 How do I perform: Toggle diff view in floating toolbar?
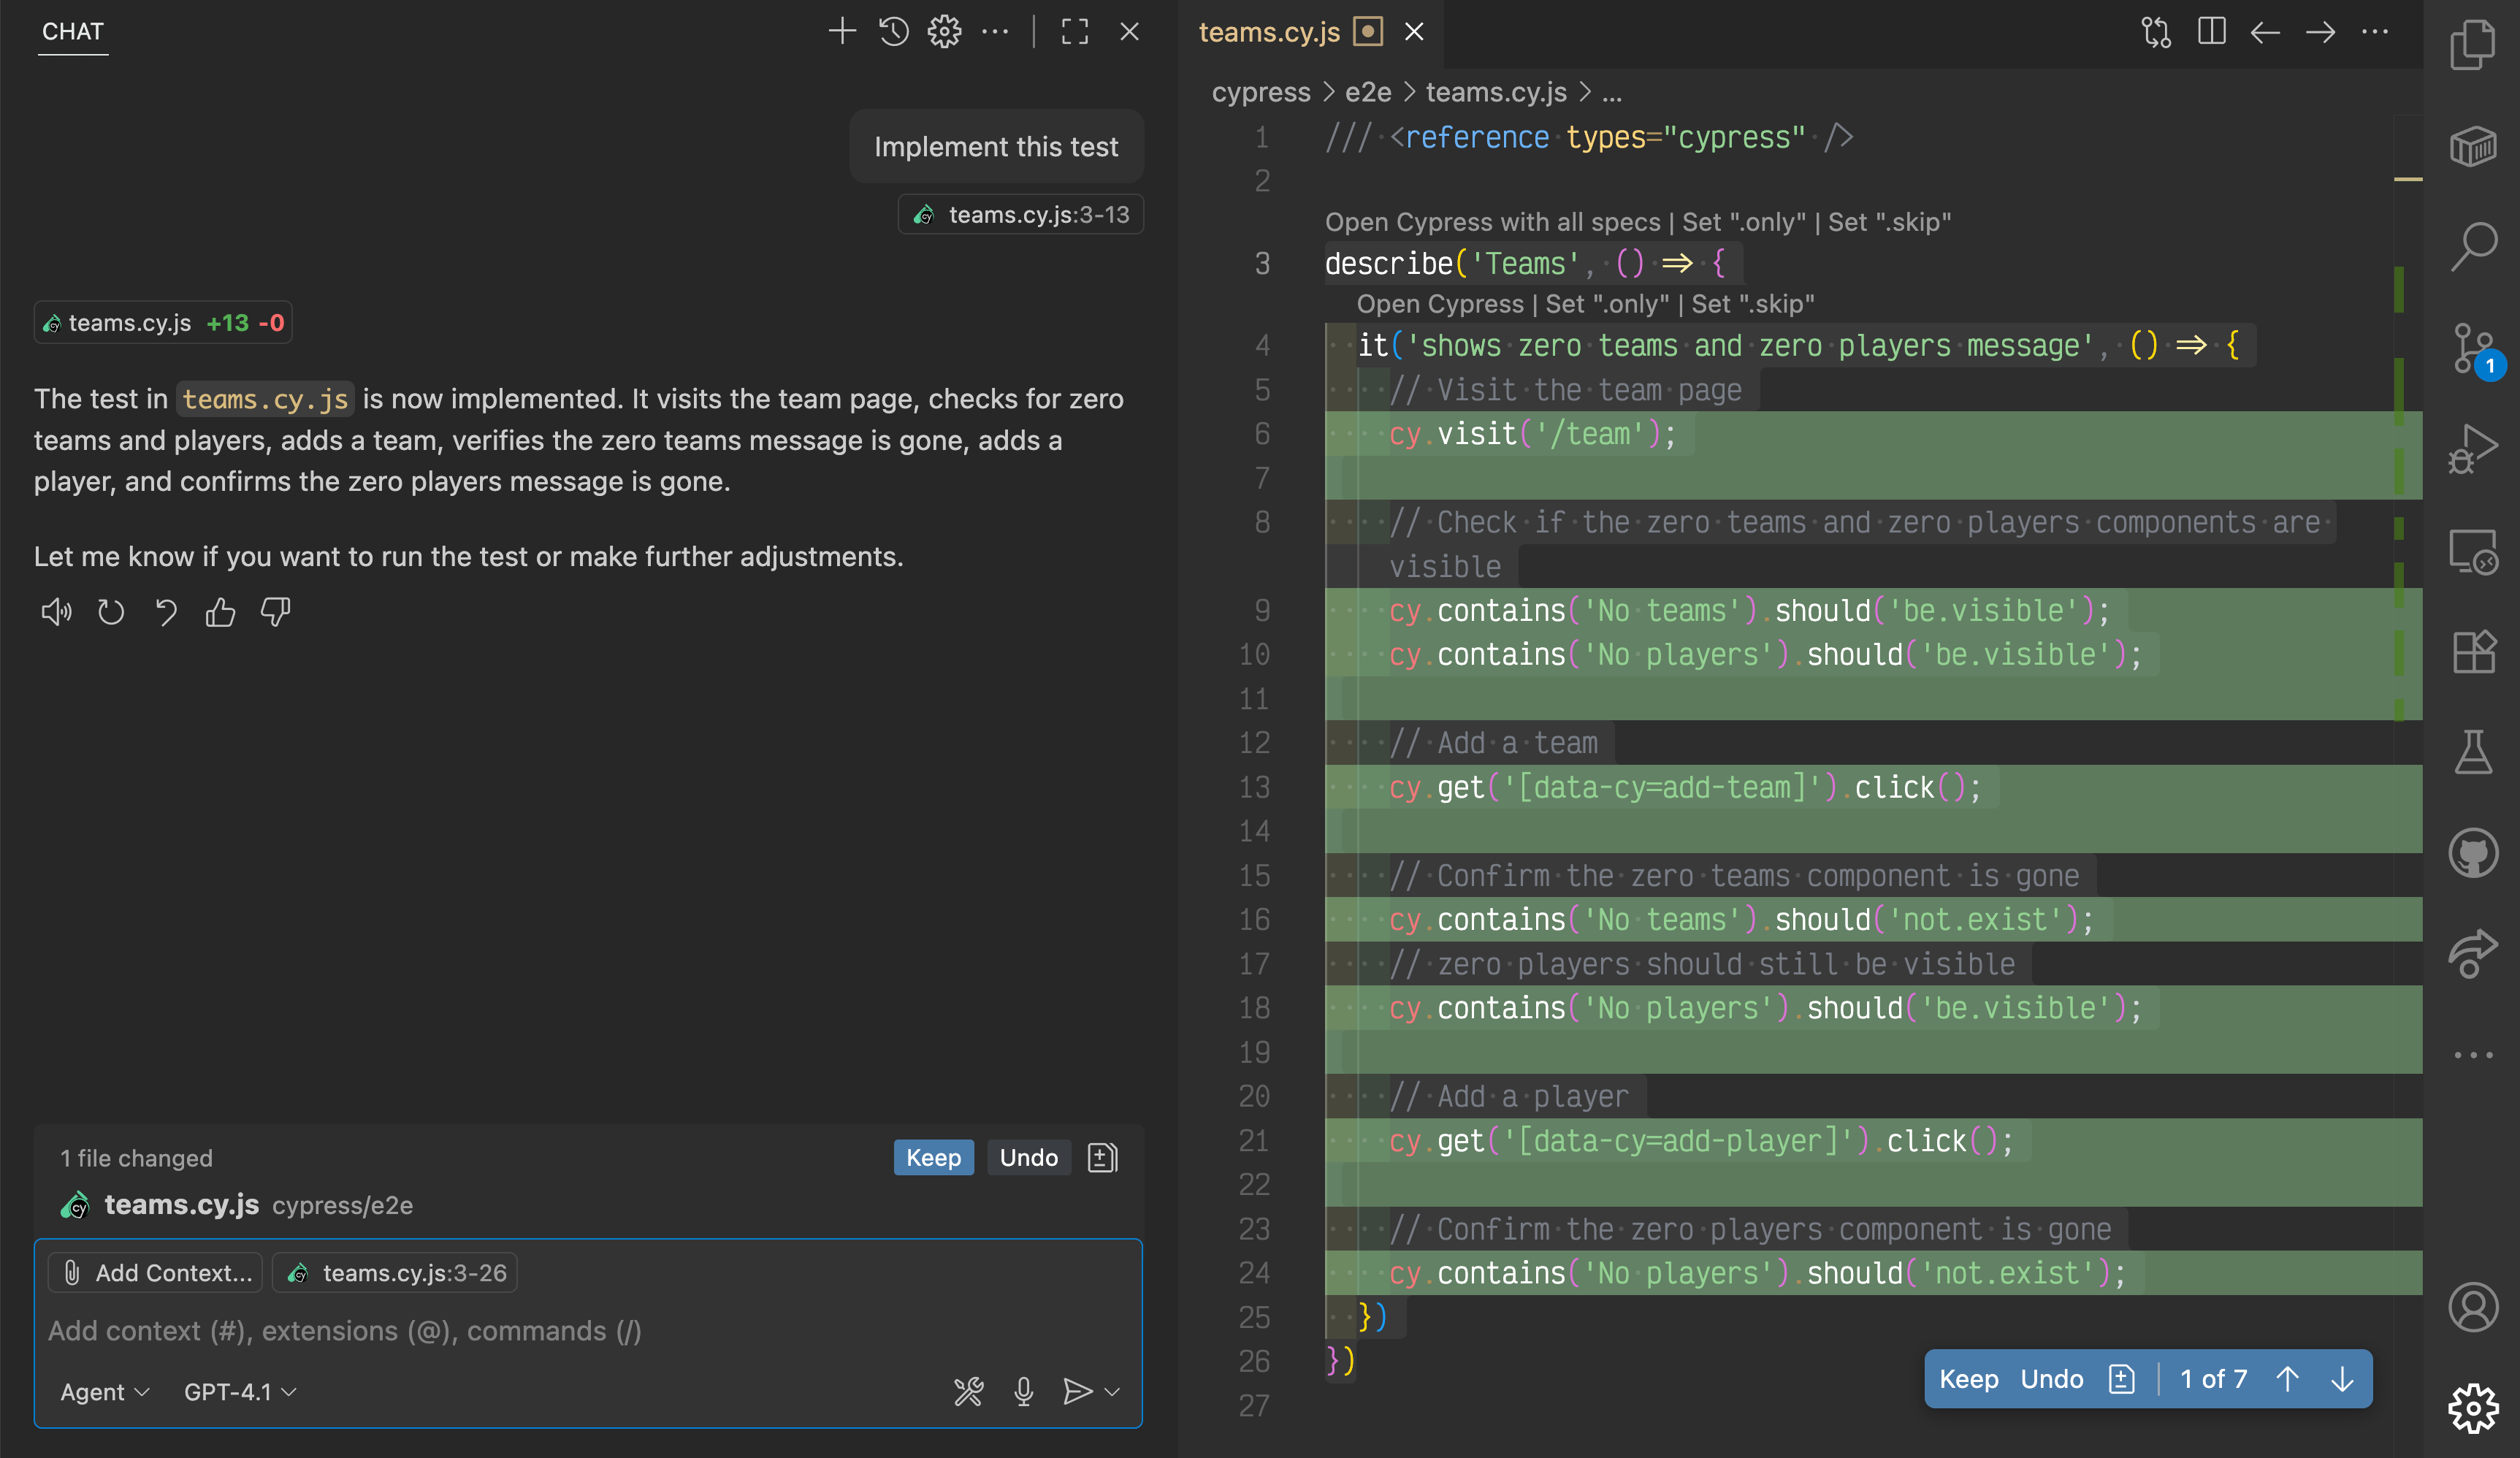point(2121,1379)
